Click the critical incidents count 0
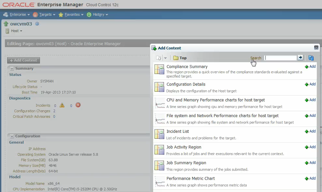Image resolution: width=322 pixels, height=192 pixels. 71,106
